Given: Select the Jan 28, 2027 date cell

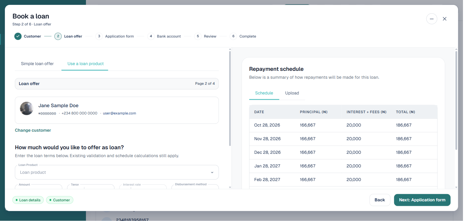Looking at the screenshot, I should pos(267,166).
